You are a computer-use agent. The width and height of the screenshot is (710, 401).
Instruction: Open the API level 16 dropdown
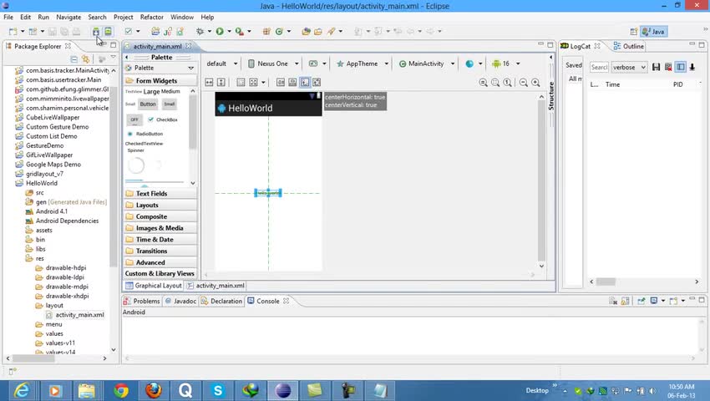coord(505,63)
